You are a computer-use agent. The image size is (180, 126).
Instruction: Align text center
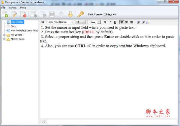[127, 22]
